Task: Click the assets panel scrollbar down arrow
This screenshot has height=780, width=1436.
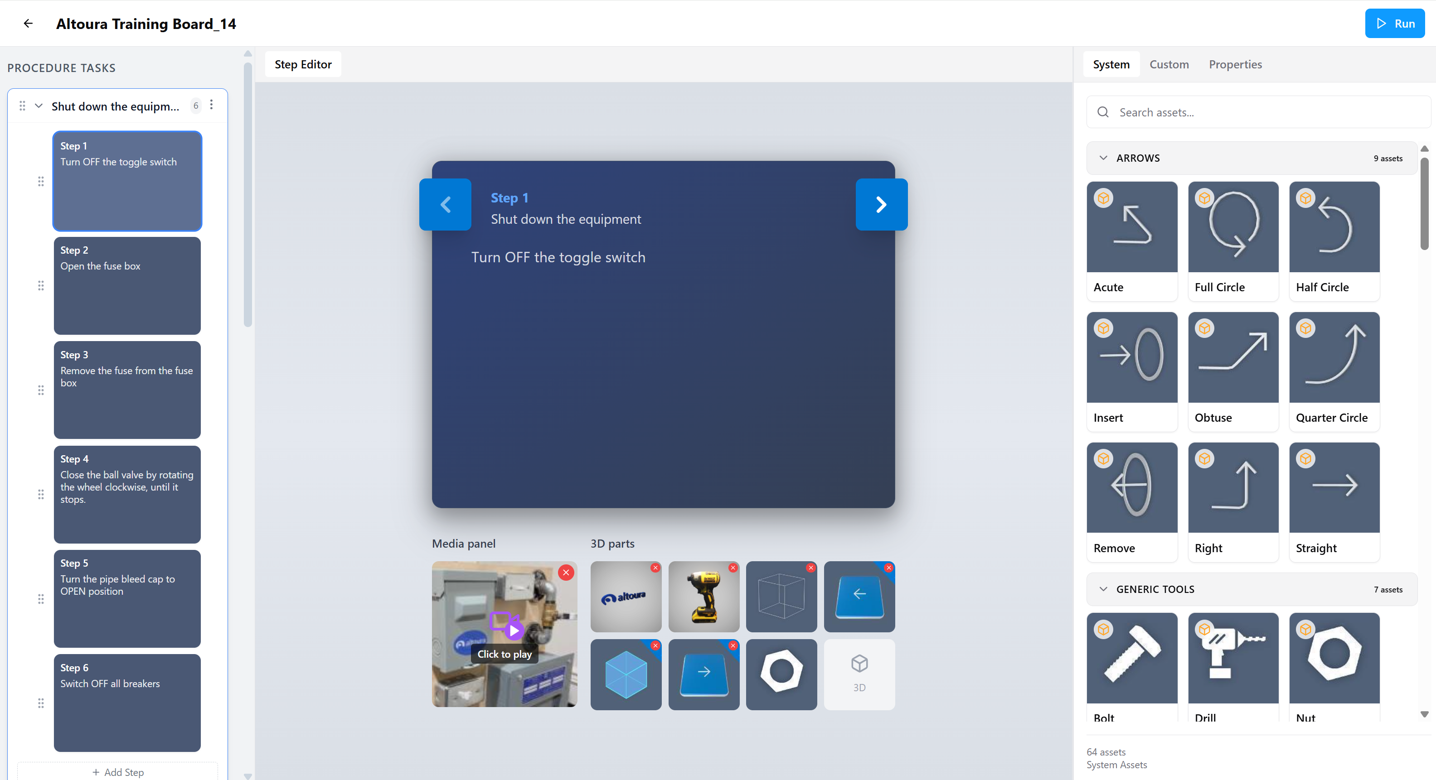Action: coord(1424,714)
